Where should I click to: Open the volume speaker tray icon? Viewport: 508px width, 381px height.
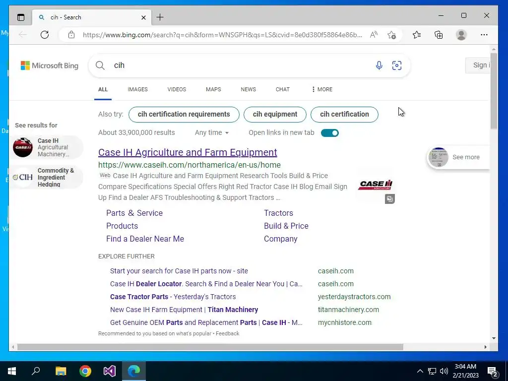click(x=444, y=371)
